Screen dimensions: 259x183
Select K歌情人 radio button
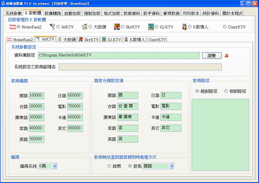click(190, 27)
